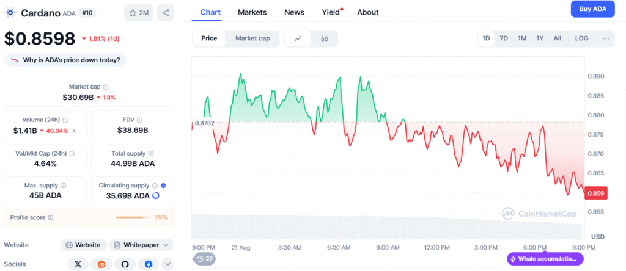Select the Market cap chart toggle
This screenshot has width=626, height=271.
[x=252, y=38]
